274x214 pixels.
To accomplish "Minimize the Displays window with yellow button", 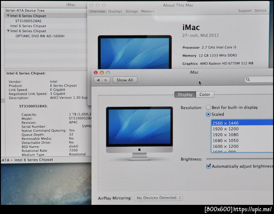I will [x=102, y=73].
